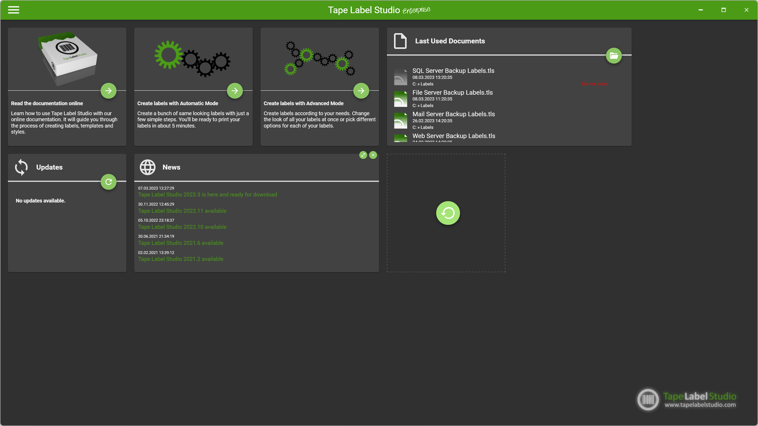Open Tape Label Studio 2021.6 available link

click(x=181, y=243)
